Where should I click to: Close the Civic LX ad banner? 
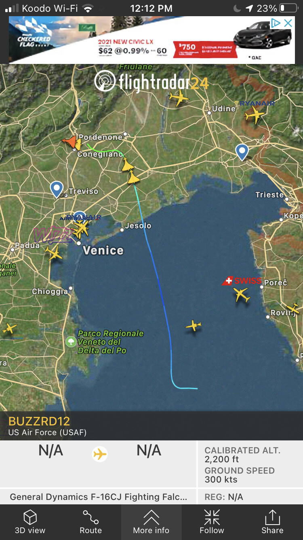288,23
